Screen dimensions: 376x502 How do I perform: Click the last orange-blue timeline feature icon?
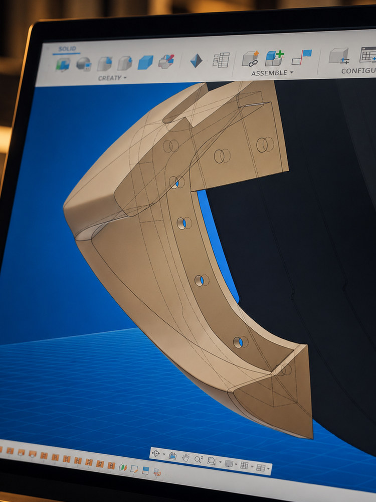[156, 472]
